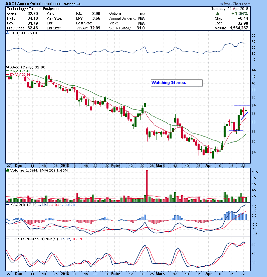Click the Volume value 1,564,267
267x277 pixels.
[x=239, y=28]
